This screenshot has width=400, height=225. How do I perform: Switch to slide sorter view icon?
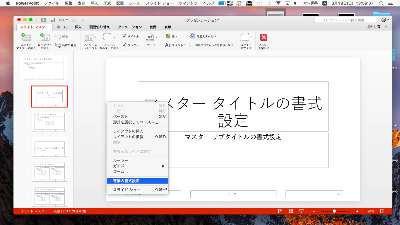[291, 211]
